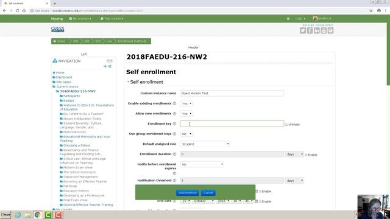Click the Enrollment key input field
This screenshot has width=390, height=219.
pos(232,123)
